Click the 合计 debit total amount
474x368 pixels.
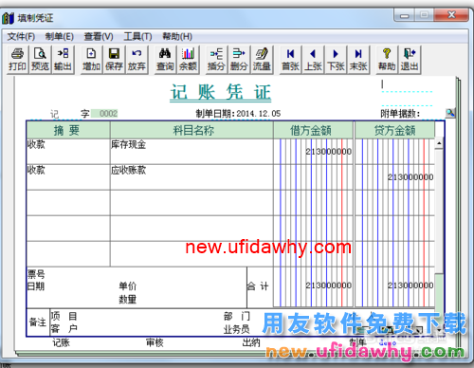click(328, 285)
